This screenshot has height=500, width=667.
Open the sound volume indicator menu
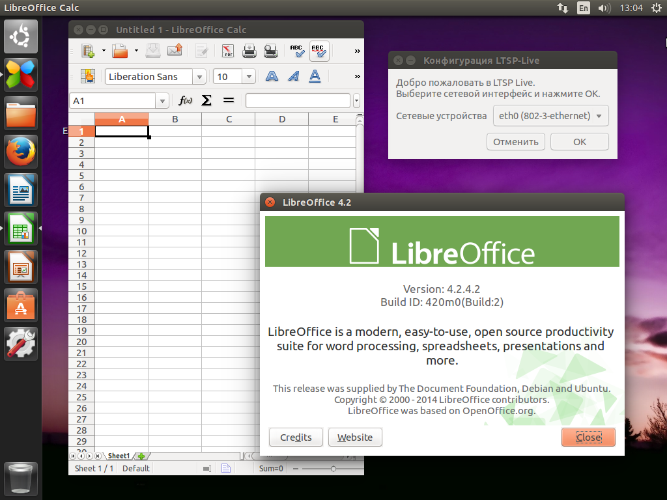604,8
